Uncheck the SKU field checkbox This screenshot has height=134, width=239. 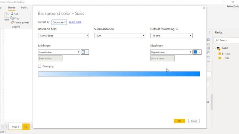click(220, 58)
